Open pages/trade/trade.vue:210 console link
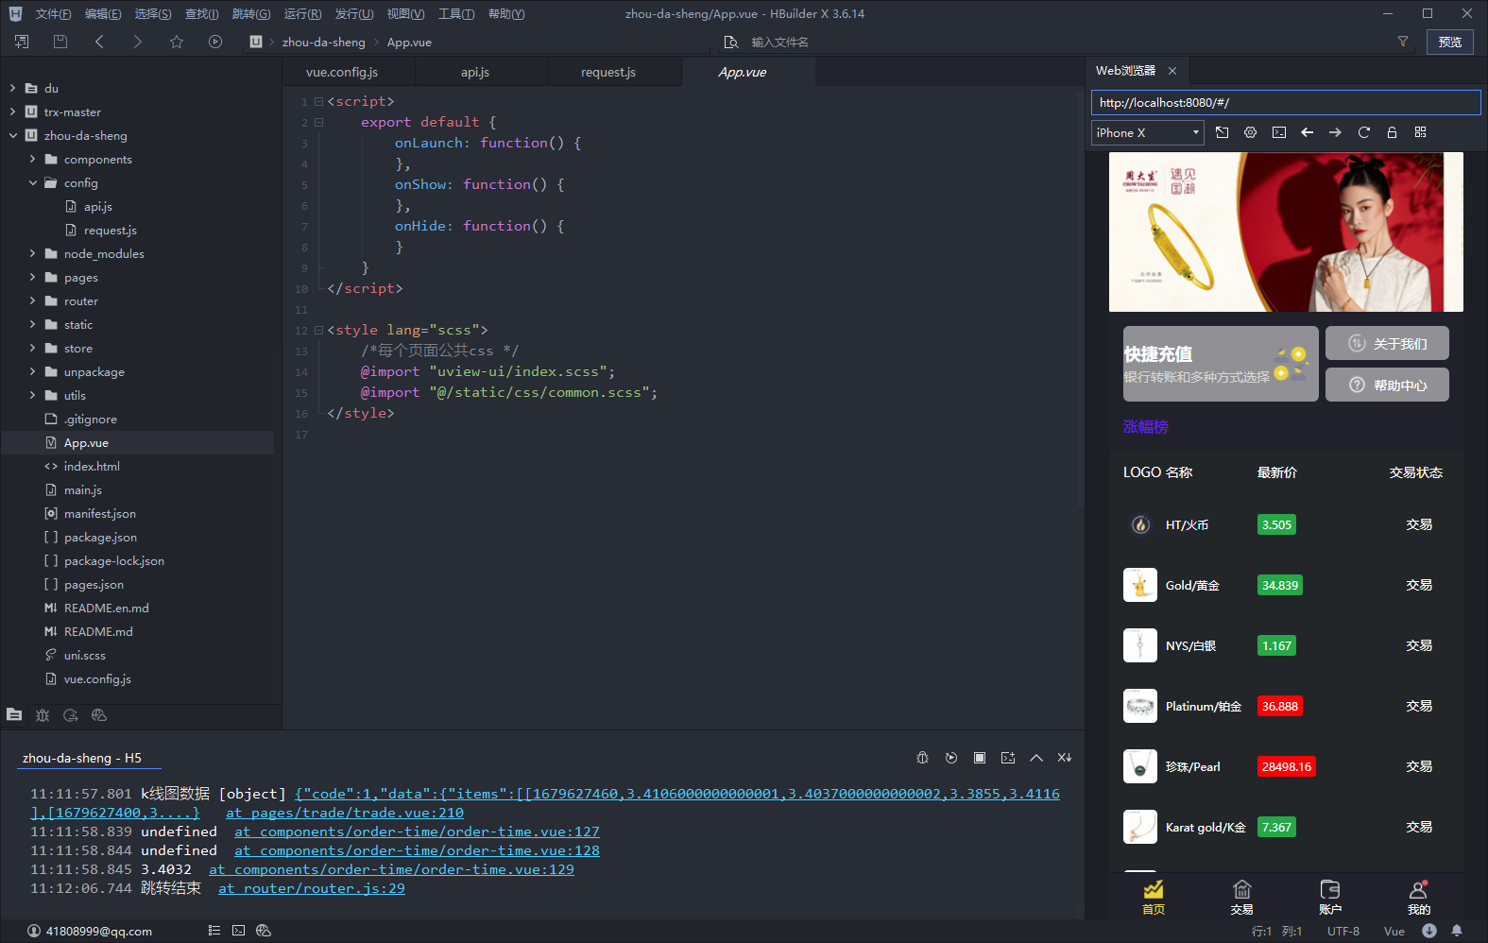The image size is (1488, 943). 345,813
